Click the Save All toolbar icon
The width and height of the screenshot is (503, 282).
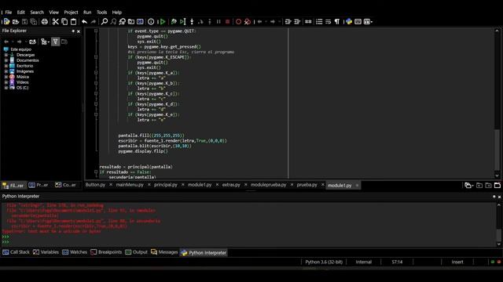coord(33,22)
